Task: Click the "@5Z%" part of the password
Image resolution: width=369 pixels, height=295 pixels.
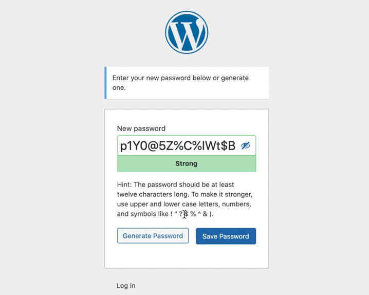Action: (165, 146)
